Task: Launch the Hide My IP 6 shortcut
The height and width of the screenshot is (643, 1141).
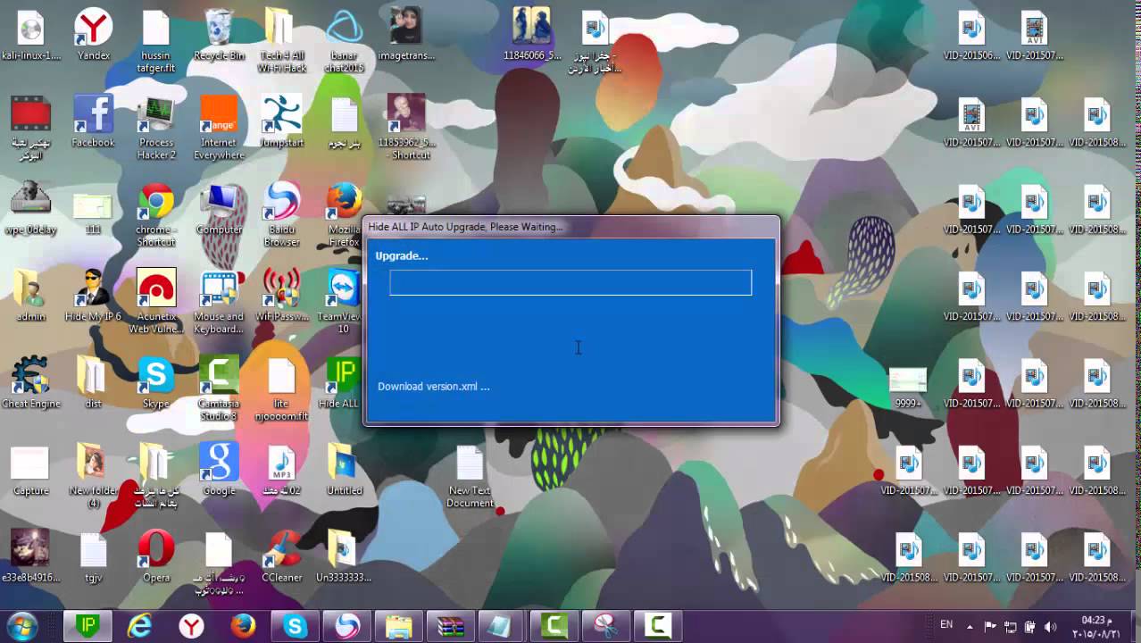Action: click(93, 295)
